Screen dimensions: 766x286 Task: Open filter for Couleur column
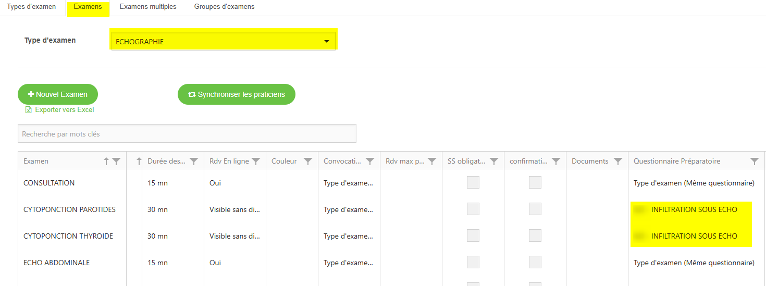pos(308,161)
